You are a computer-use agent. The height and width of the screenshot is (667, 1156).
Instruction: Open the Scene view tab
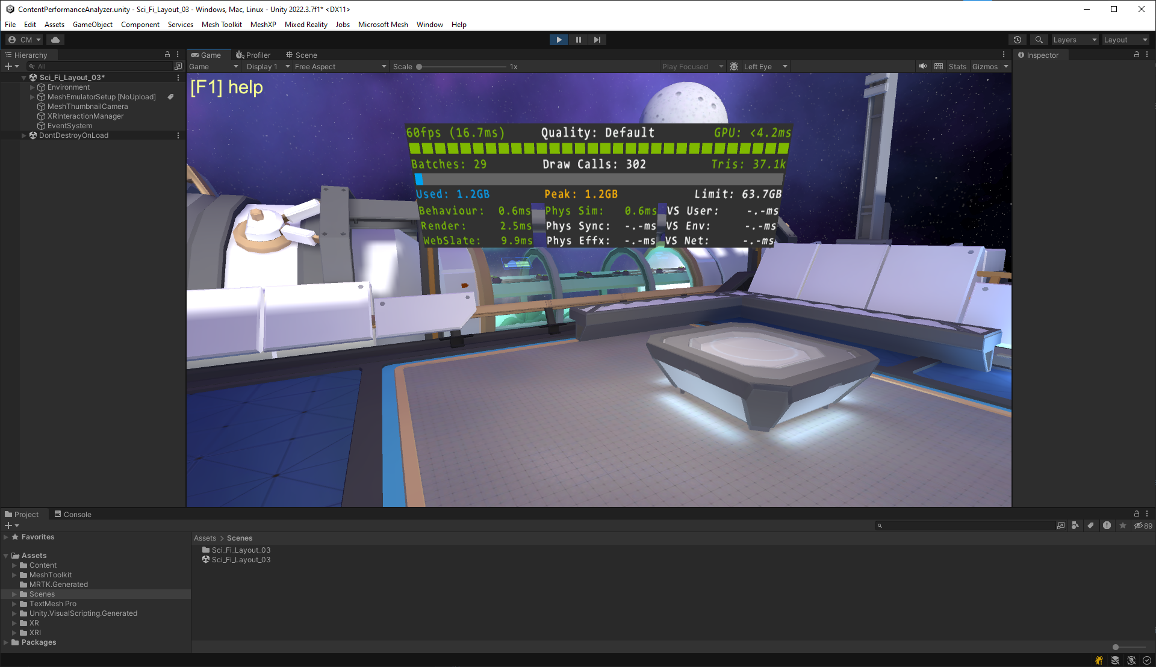[x=303, y=54]
